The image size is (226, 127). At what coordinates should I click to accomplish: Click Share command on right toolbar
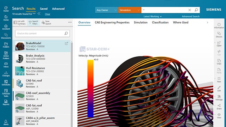click(219, 107)
